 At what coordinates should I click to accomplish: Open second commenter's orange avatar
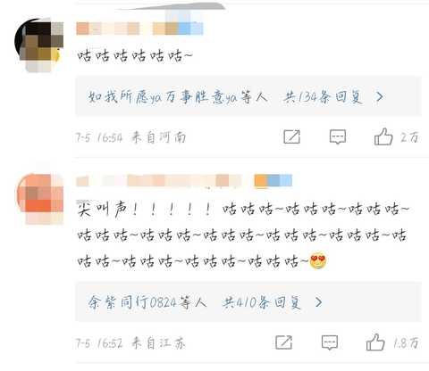click(x=40, y=199)
